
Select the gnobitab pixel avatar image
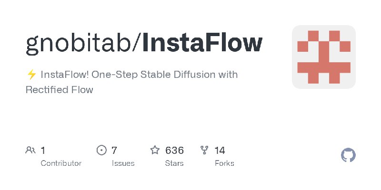[x=324, y=57]
